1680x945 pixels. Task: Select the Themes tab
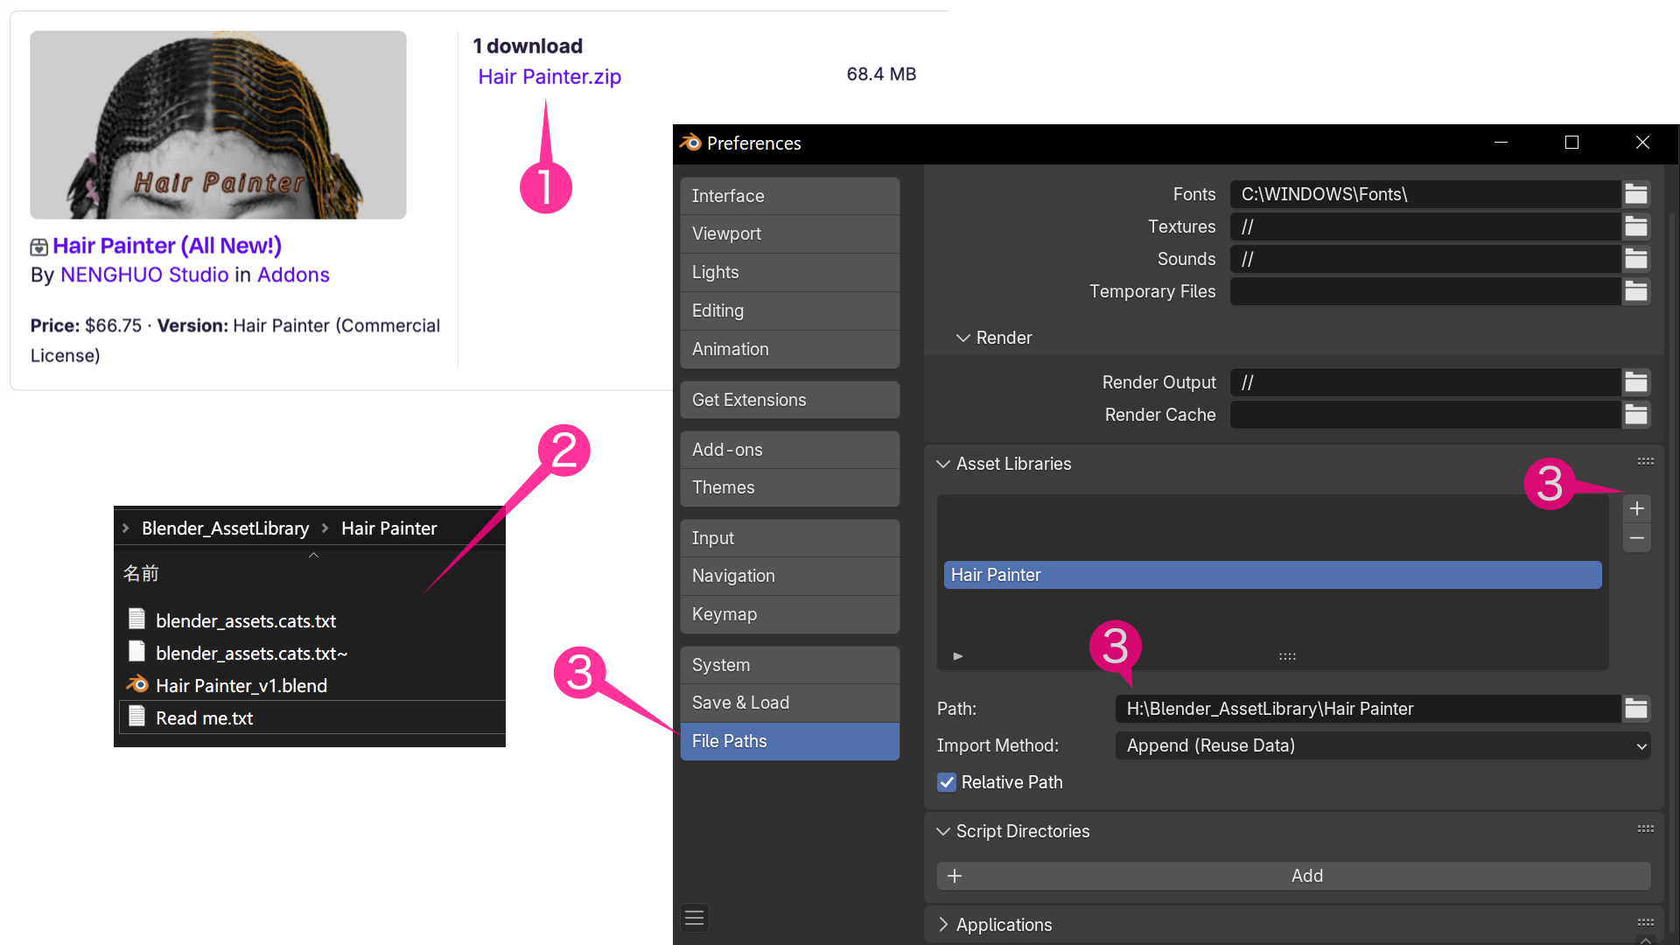coord(790,487)
